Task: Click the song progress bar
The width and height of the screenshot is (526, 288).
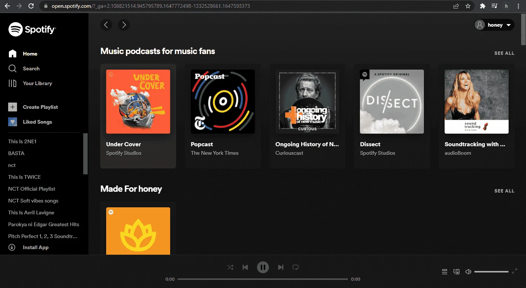Action: (263, 279)
